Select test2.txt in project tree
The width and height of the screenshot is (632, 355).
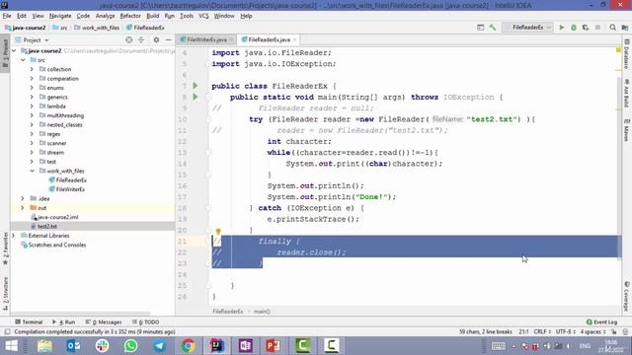tap(46, 227)
